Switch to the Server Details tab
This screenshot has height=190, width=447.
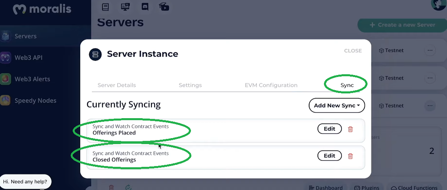[117, 85]
